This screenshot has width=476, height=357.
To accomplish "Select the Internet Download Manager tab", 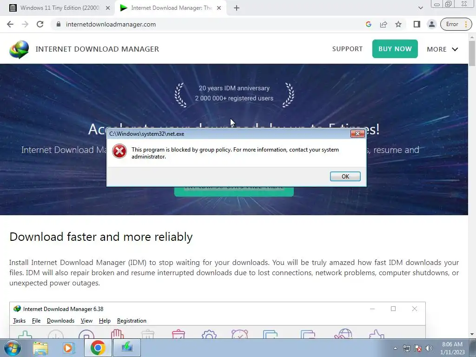I will [x=170, y=8].
